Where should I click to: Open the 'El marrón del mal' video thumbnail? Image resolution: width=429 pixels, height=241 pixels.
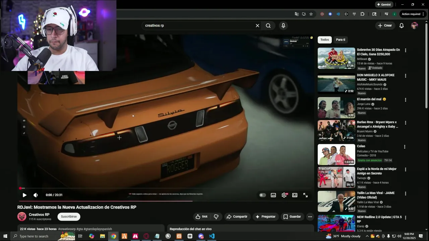336,107
